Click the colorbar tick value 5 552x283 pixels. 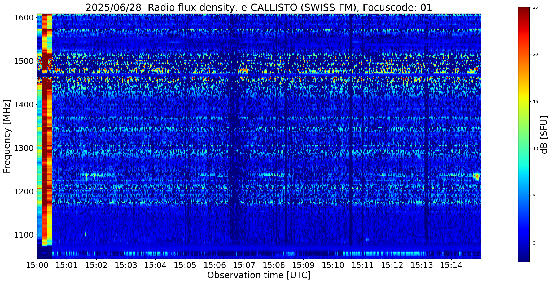coord(534,196)
